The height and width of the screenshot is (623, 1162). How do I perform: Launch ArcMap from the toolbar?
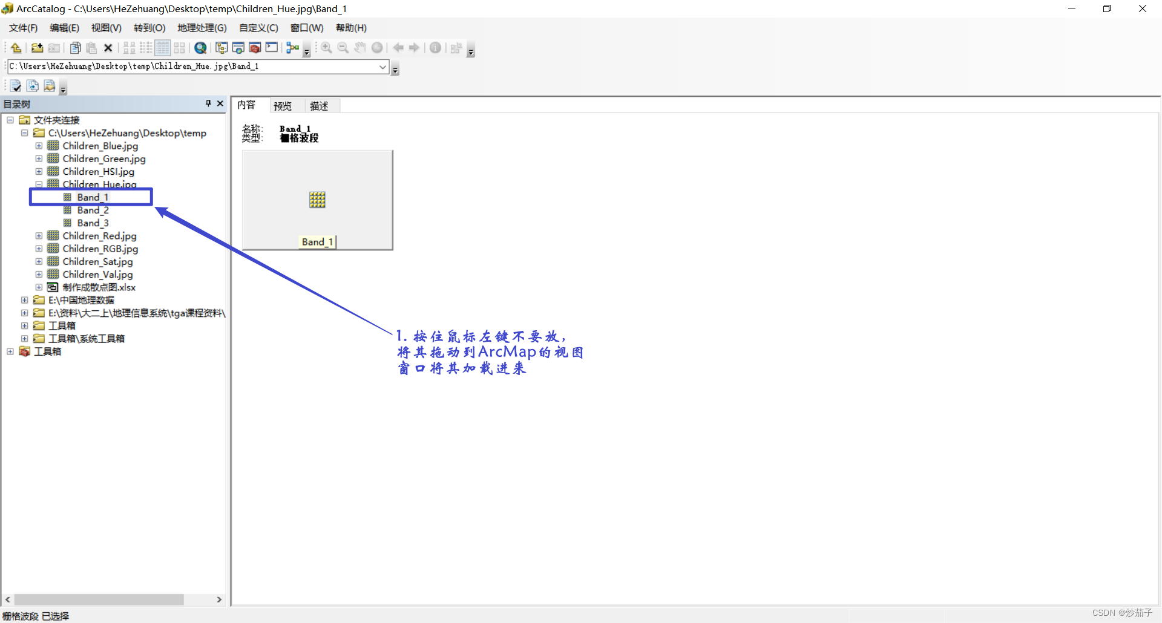tap(200, 48)
